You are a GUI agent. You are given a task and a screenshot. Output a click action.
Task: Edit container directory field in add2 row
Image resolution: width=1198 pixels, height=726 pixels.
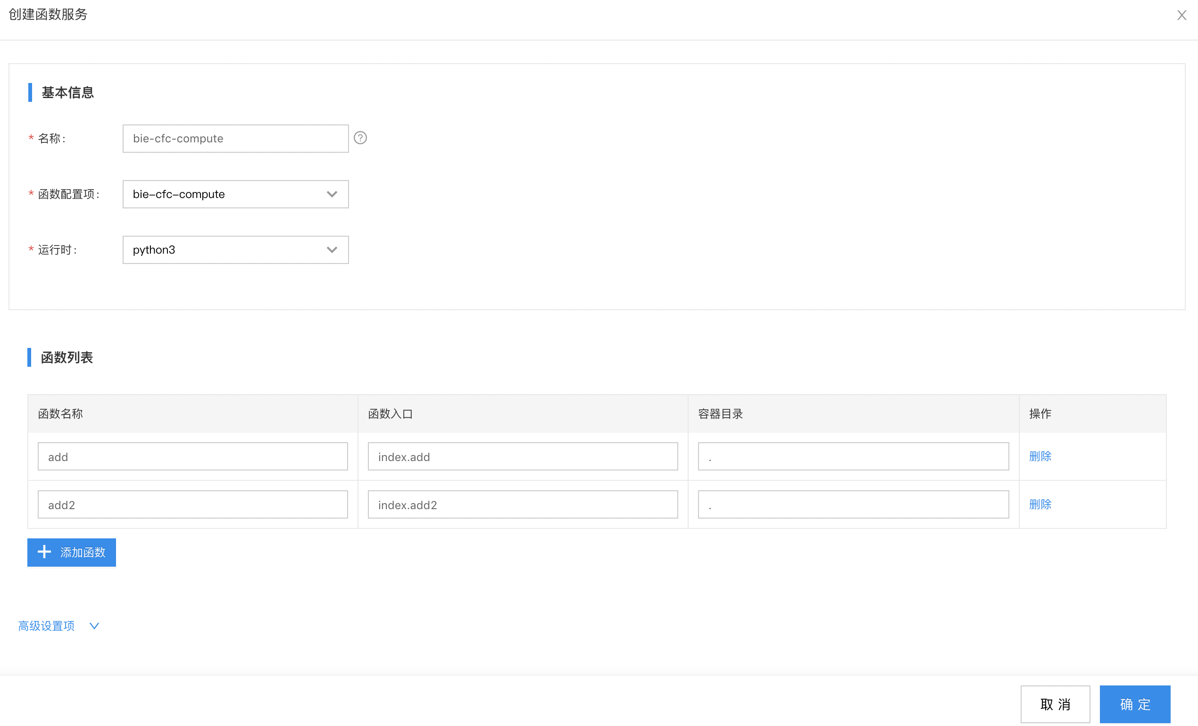853,505
